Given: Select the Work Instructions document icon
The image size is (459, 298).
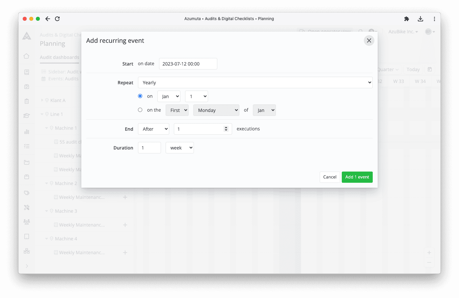Looking at the screenshot, I should [27, 72].
